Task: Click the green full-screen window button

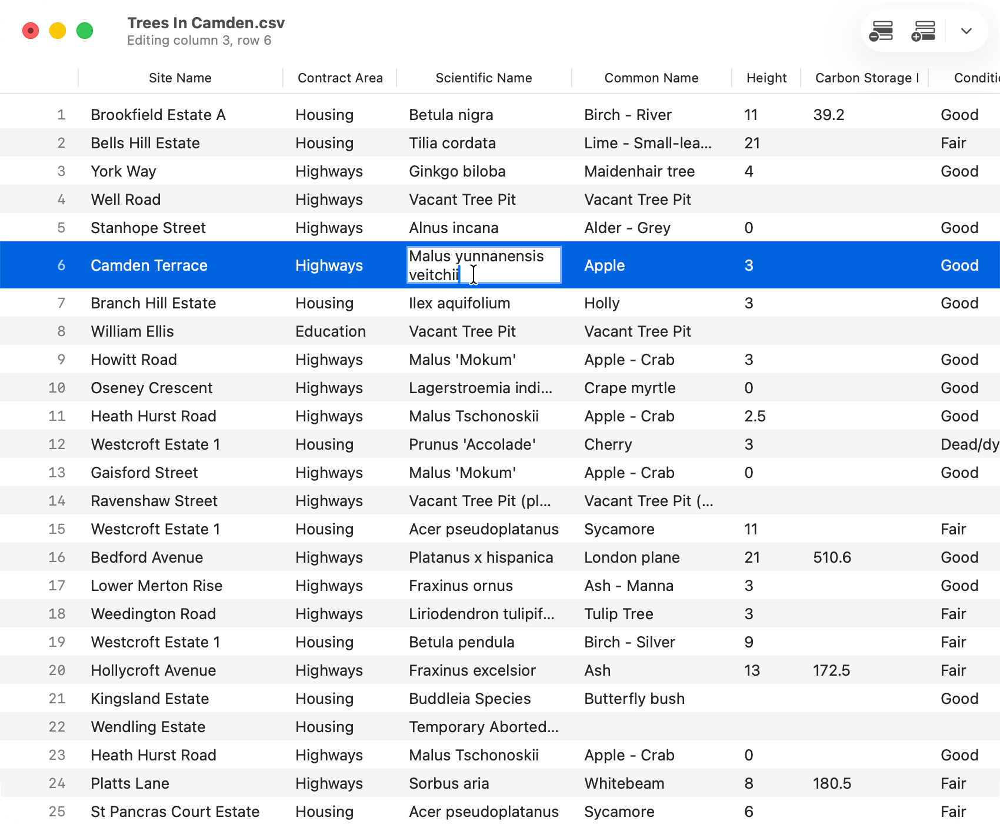Action: 85,31
